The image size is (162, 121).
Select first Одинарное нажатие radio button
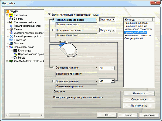coord(53,68)
